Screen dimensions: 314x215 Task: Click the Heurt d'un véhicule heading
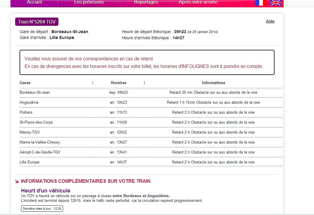coord(46,191)
